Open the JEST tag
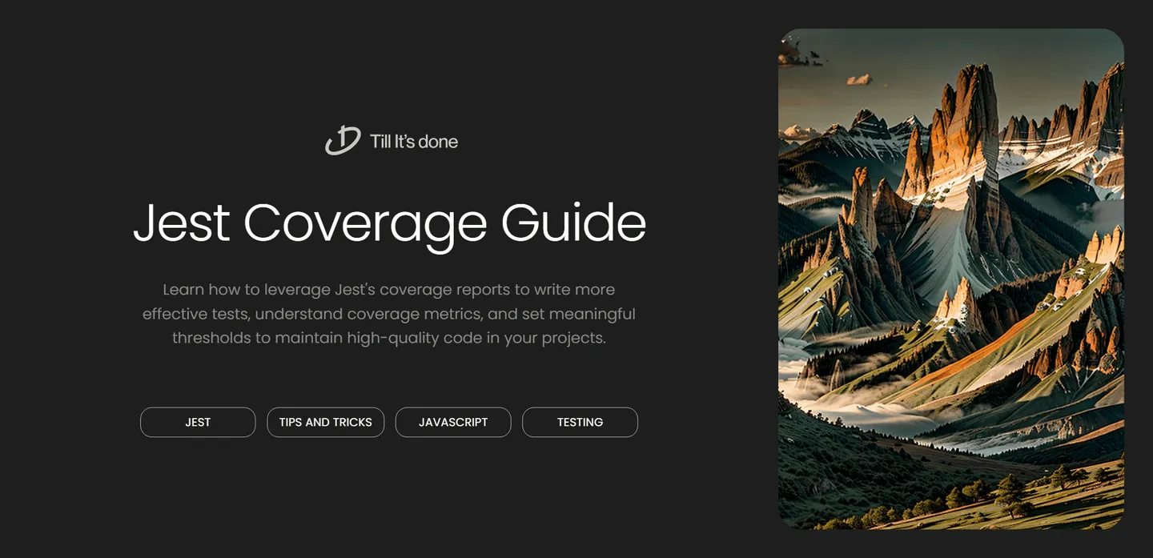This screenshot has width=1153, height=558. pyautogui.click(x=198, y=422)
